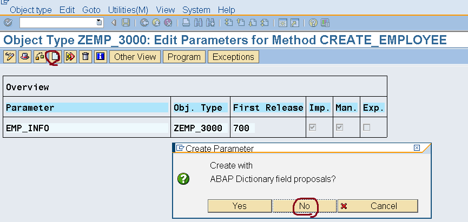This screenshot has width=468, height=222.
Task: Click the hat icon in the application toolbar
Action: (25, 57)
